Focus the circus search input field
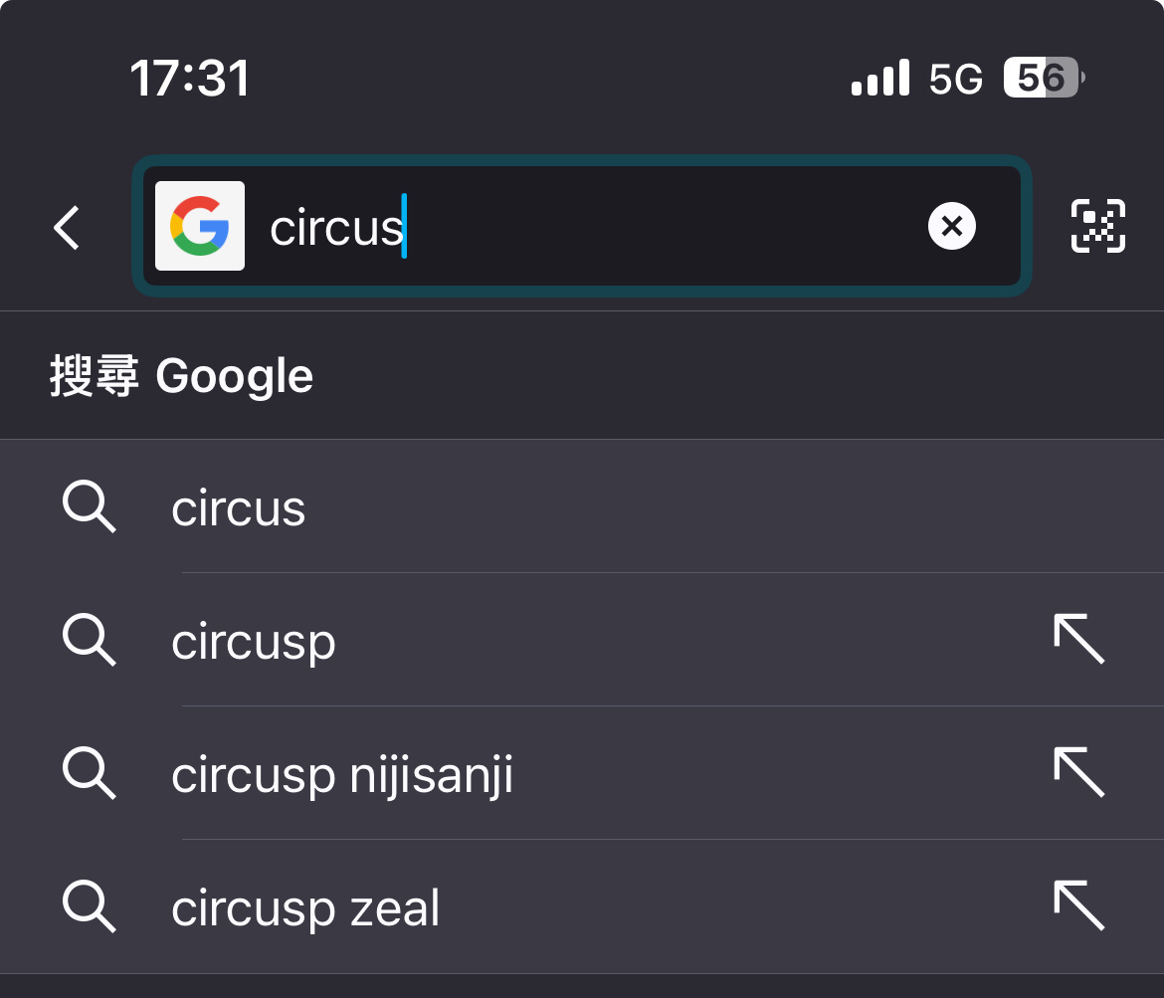Viewport: 1164px width, 998px height. [x=582, y=226]
